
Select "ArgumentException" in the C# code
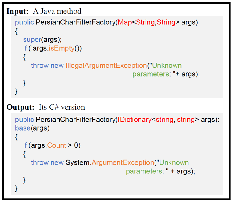click(123, 162)
